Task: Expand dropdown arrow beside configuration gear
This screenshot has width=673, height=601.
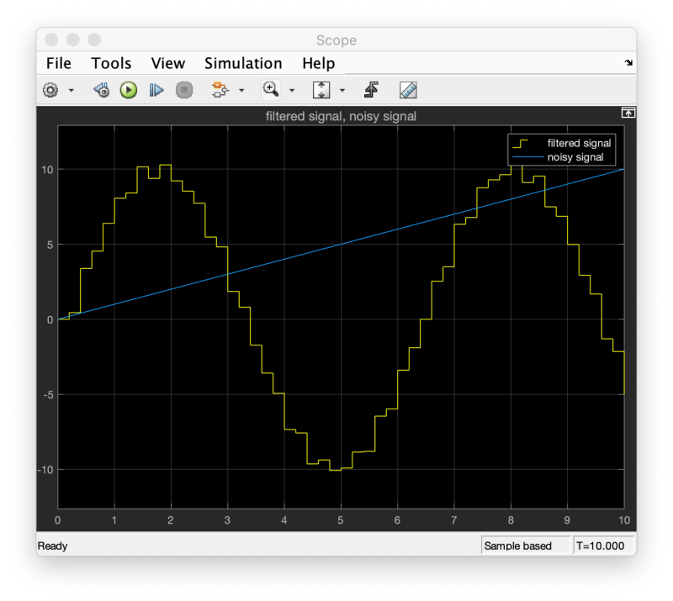Action: [72, 91]
